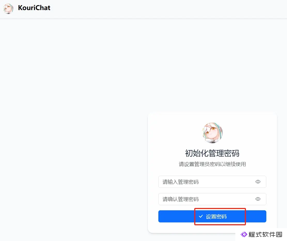Click the KouriChat avatar logo in header
This screenshot has height=241, width=287.
9,9
